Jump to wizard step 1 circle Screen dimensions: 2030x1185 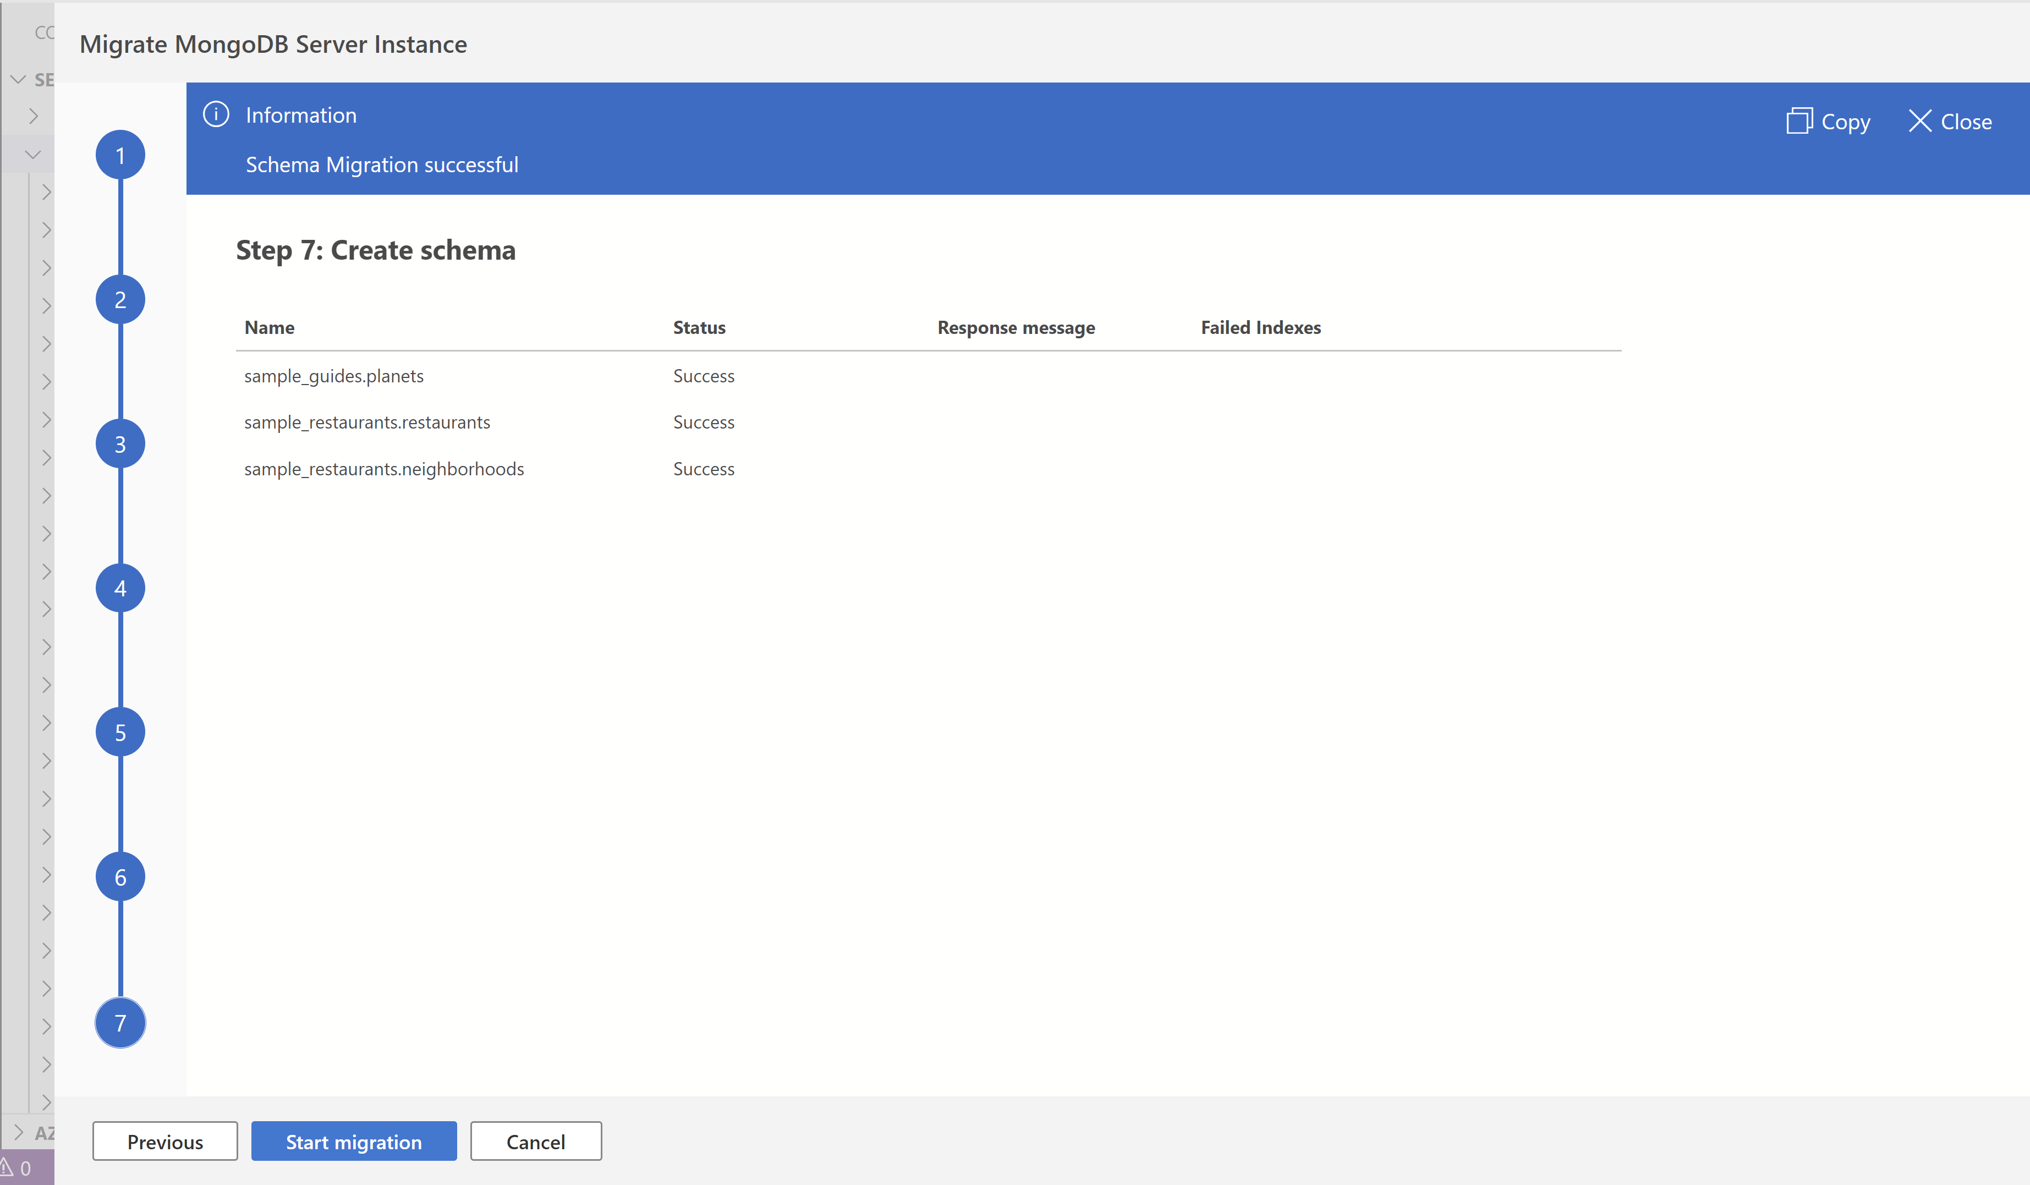pos(120,155)
